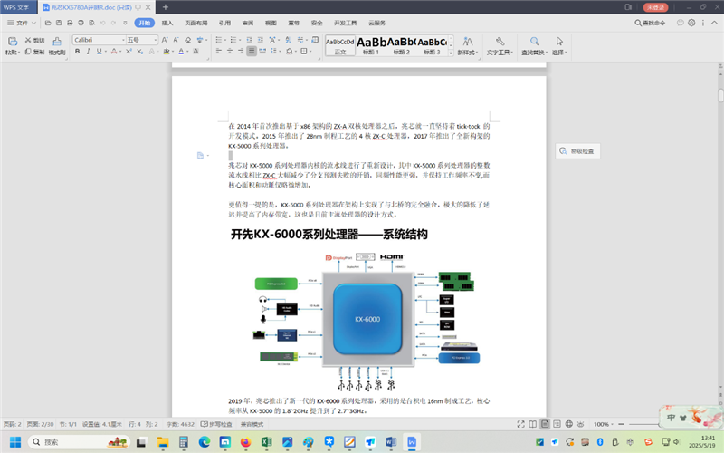Click the settings gear near search command
Image resolution: width=724 pixels, height=453 pixels.
[x=691, y=23]
